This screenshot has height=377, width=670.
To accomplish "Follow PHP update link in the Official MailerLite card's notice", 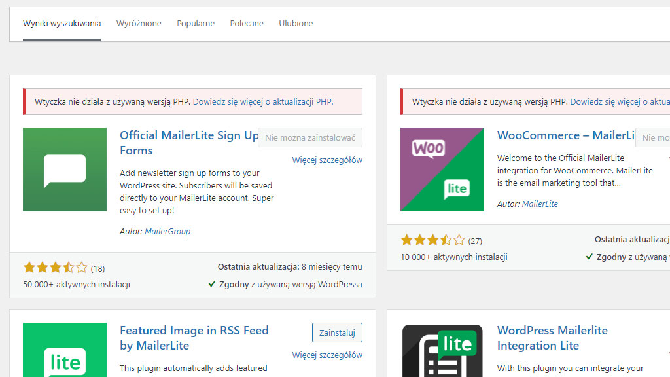I will (x=263, y=101).
